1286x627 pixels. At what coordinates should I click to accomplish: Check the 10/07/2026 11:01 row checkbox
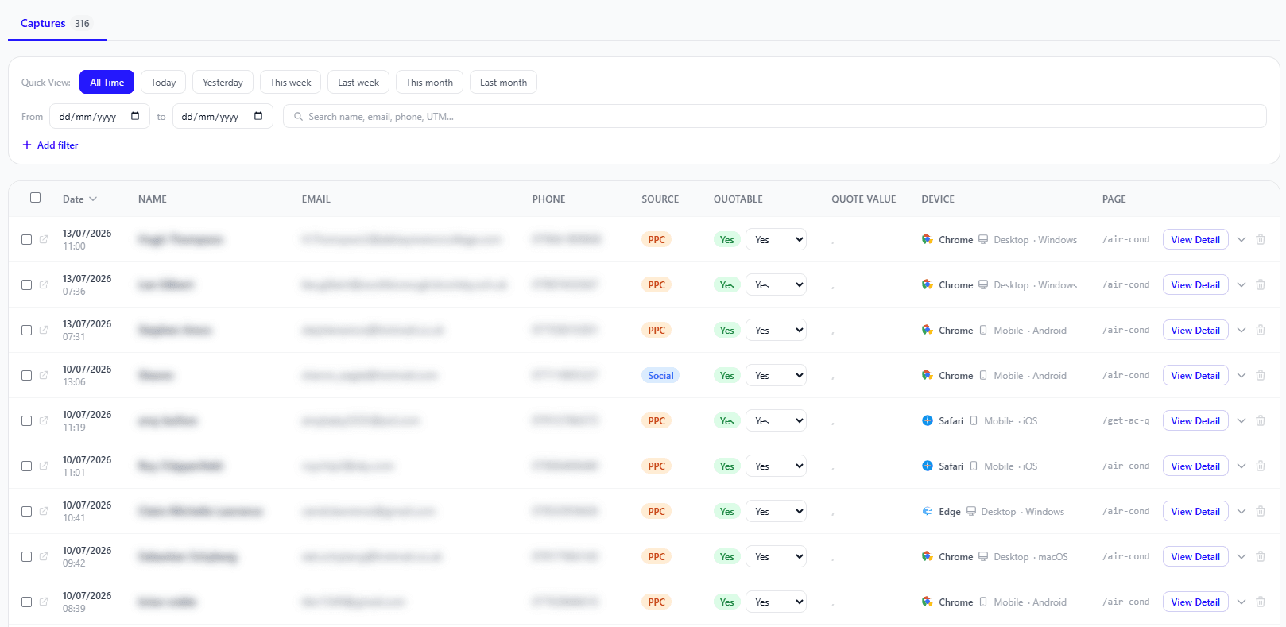[x=26, y=466]
